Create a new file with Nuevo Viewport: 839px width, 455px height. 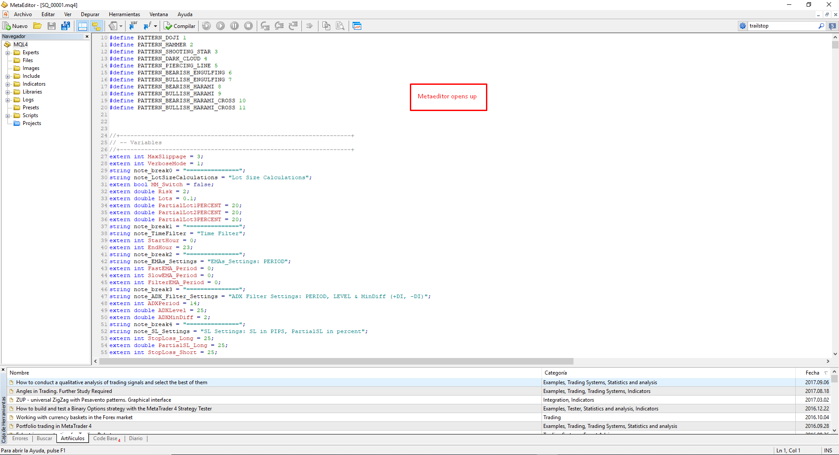(15, 26)
